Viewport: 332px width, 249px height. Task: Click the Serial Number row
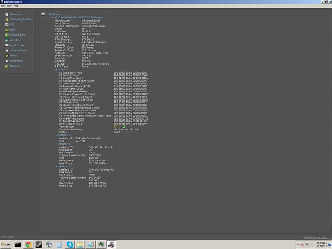[80, 42]
